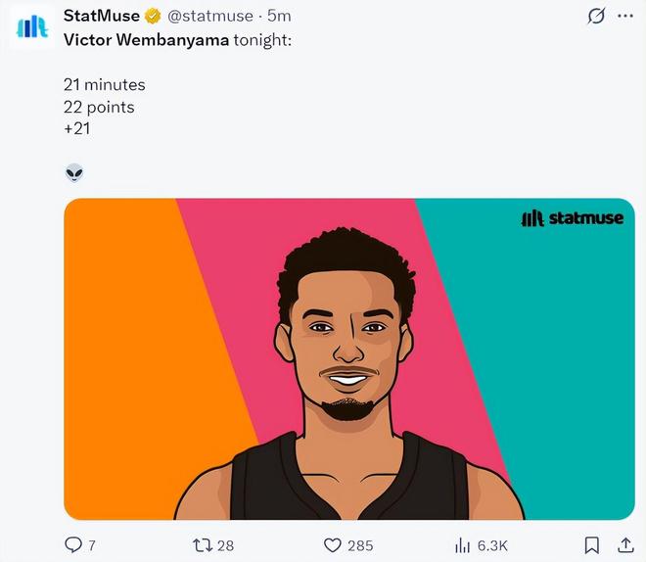This screenshot has width=646, height=562.
Task: Like the post with the heart
Action: coord(332,545)
